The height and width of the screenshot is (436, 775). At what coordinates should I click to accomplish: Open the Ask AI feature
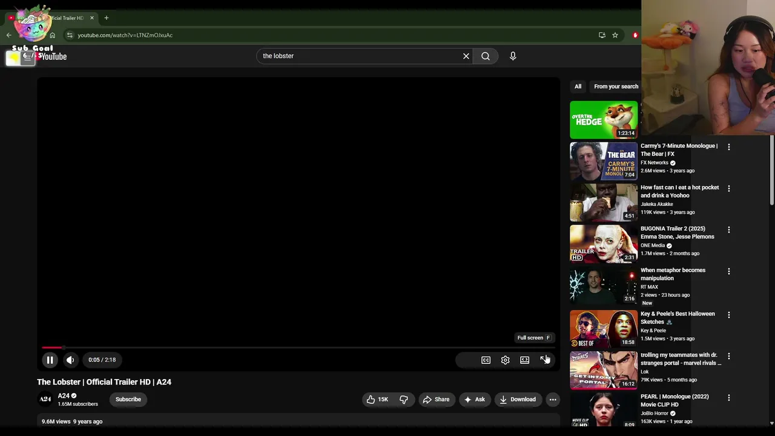pos(474,399)
